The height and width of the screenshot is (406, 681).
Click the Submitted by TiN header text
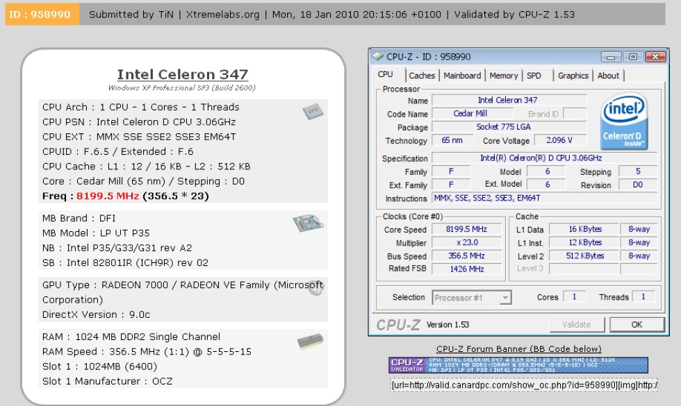click(x=131, y=15)
